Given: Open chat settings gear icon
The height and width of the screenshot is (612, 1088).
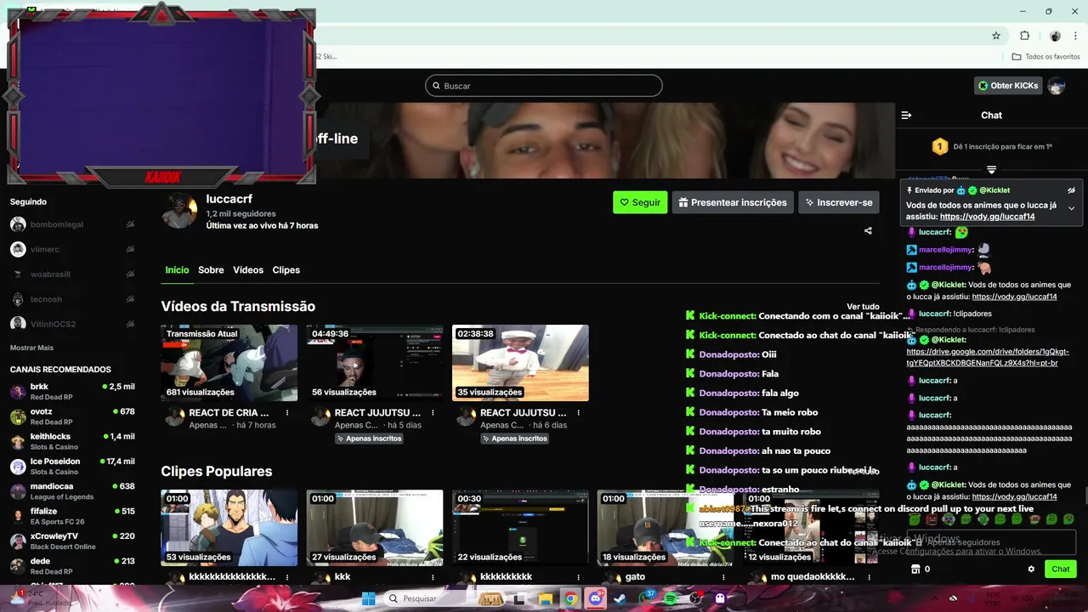Looking at the screenshot, I should pyautogui.click(x=1031, y=569).
